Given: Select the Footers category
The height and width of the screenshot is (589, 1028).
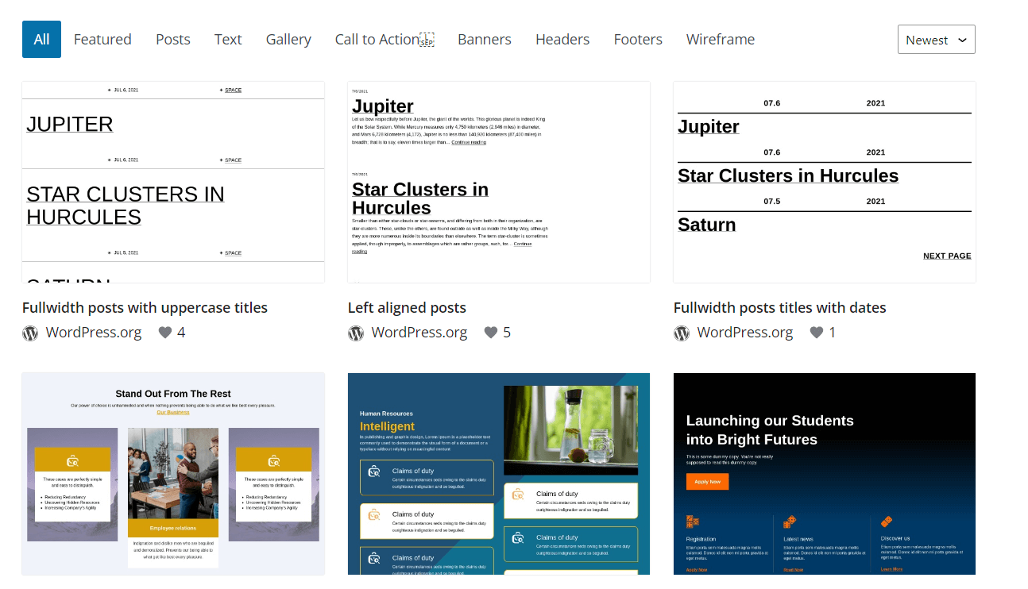Looking at the screenshot, I should tap(638, 38).
